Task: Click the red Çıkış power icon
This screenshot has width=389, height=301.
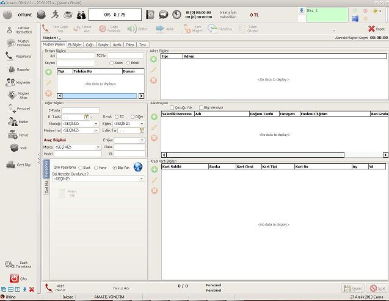Action: point(14,278)
